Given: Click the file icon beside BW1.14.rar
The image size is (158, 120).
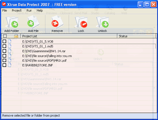Looking at the screenshot, I should point(10,51).
